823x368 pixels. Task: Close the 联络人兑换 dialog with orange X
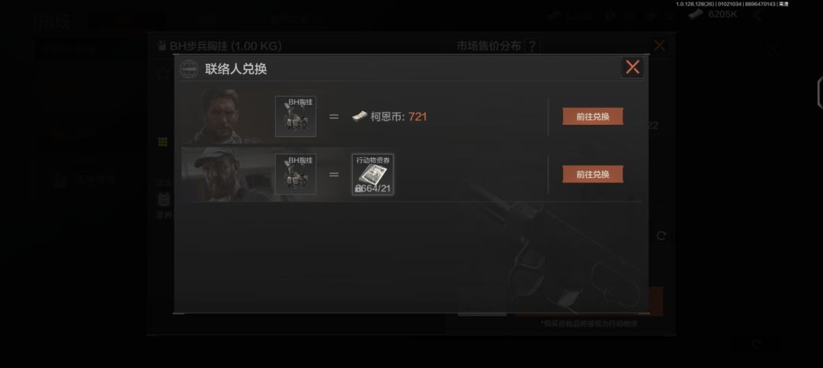pos(632,67)
